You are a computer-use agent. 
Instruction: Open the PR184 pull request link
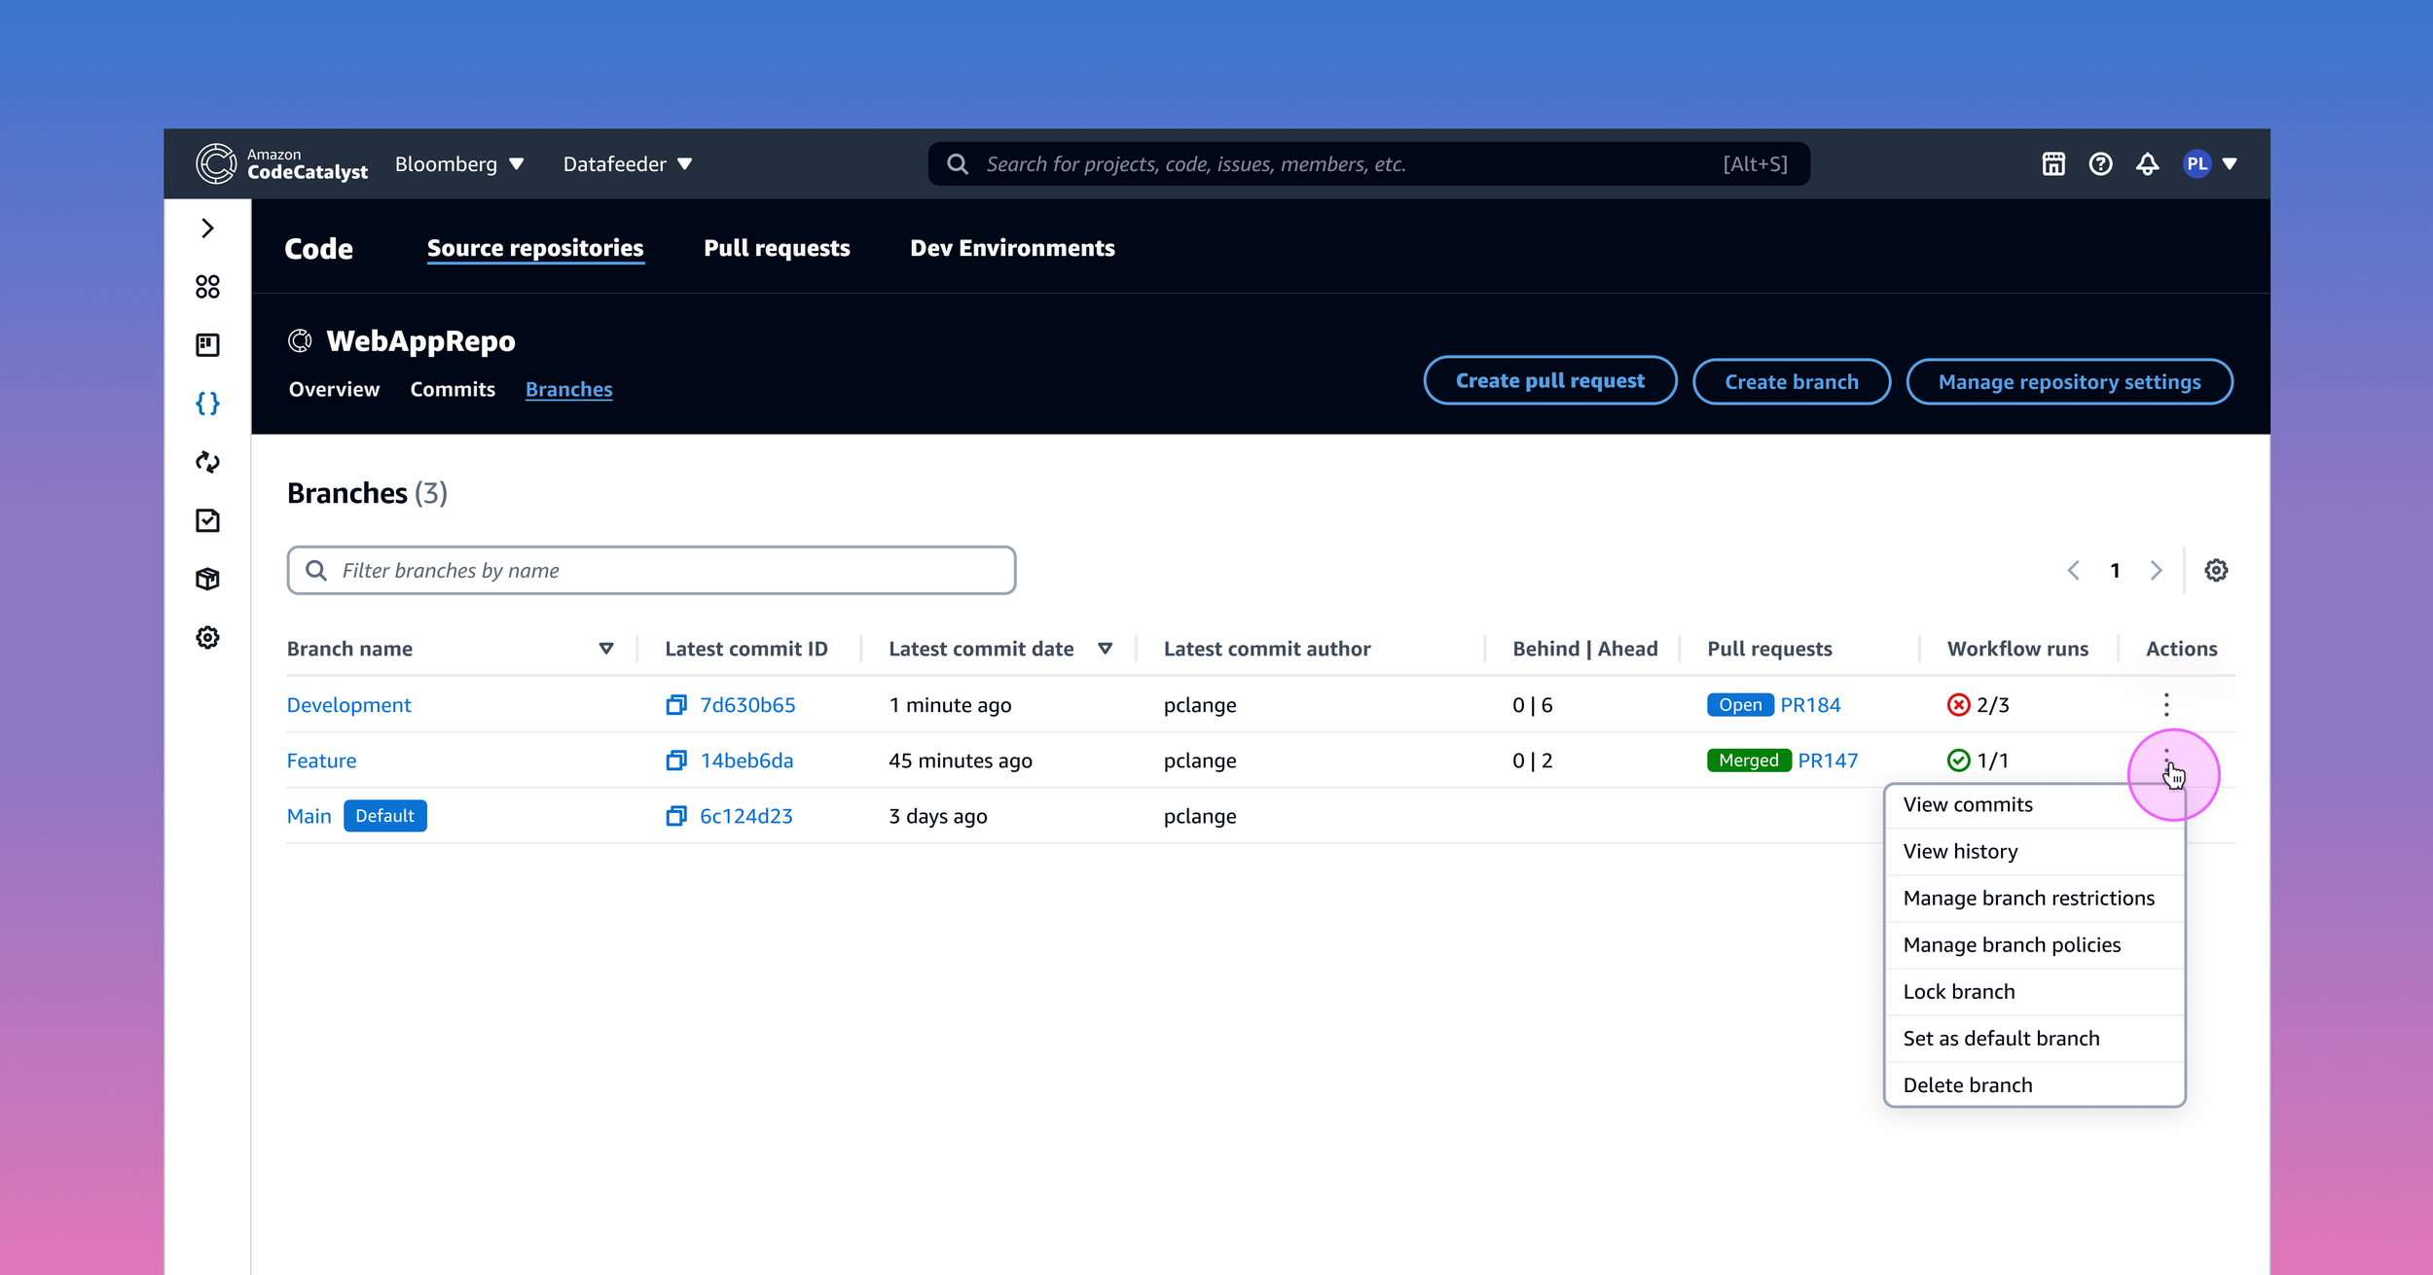click(1810, 705)
